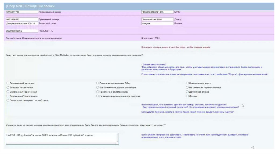Click 'Если клиент критично настроен' instruction
The image size is (275, 154).
tap(204, 74)
